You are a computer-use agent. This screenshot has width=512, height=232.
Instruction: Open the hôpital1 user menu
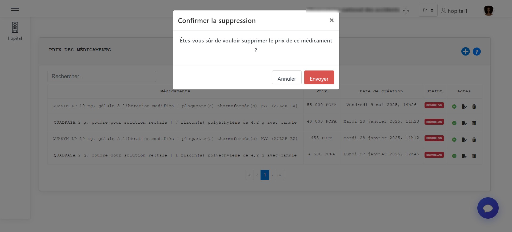454,11
